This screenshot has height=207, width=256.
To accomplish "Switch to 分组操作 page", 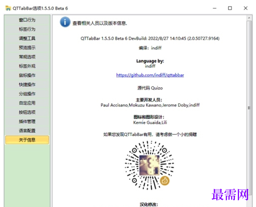I will [x=27, y=94].
